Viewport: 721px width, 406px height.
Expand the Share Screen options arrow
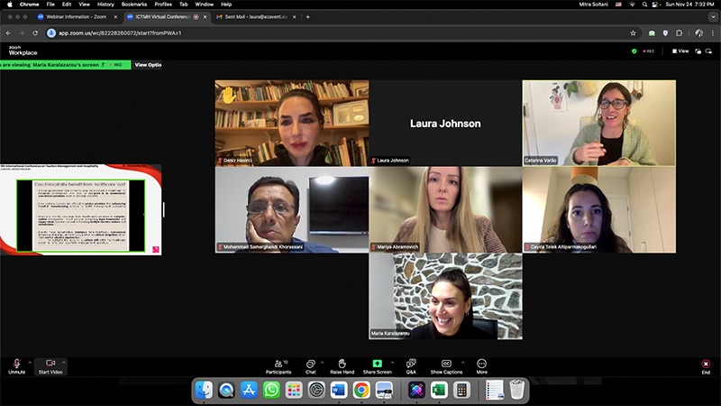391,362
